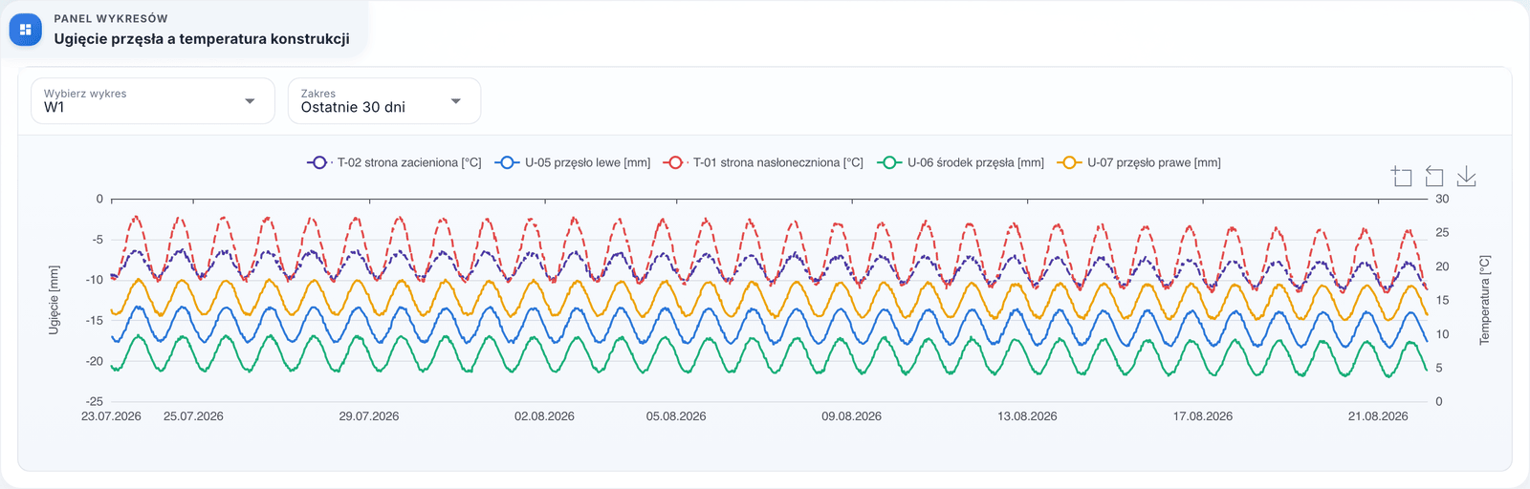Activate the chart area zoom tool
This screenshot has height=489, width=1530.
pos(1402,177)
